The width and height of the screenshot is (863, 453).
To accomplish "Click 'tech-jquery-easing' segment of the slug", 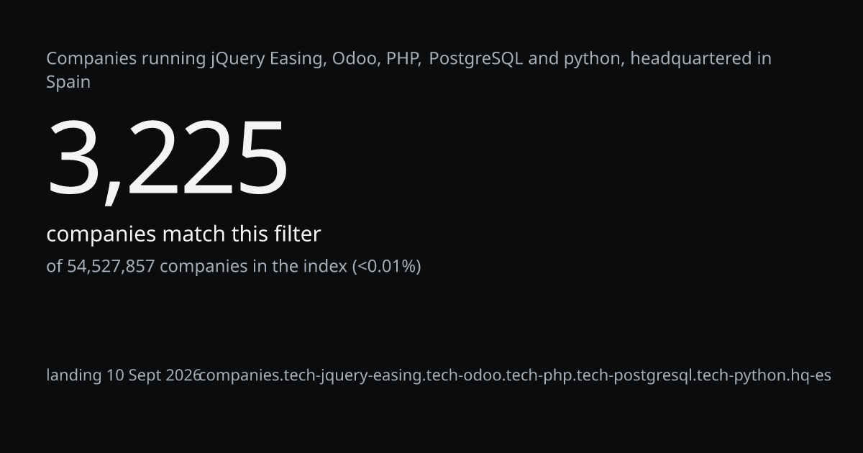I will point(354,375).
